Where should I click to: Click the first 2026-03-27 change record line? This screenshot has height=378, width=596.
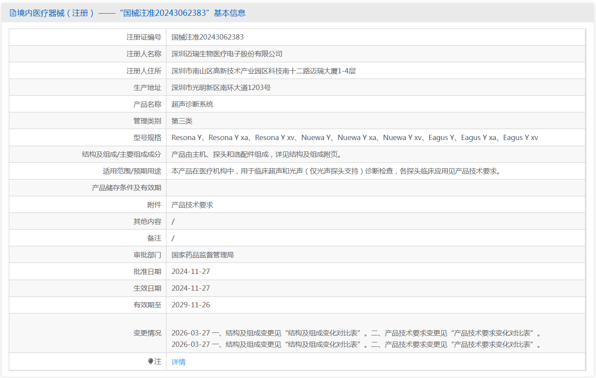tap(356, 333)
